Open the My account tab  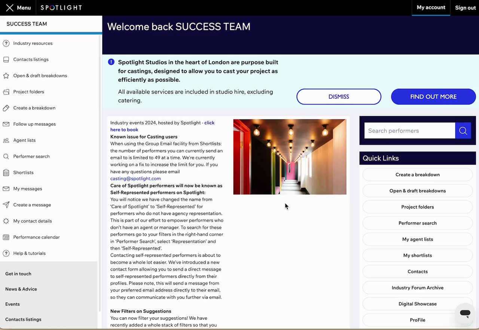(x=431, y=7)
